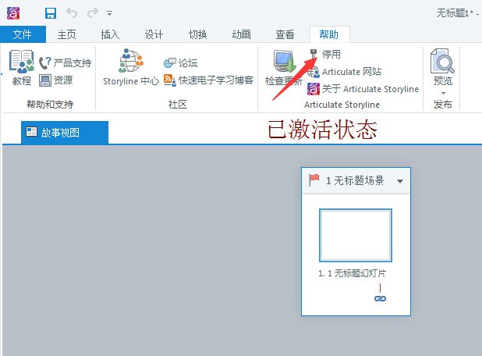
Task: Click the 预览 preview magnifier icon
Action: (x=442, y=61)
